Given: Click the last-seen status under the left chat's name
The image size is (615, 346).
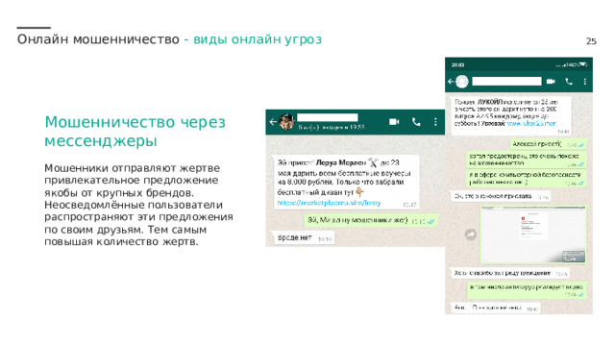Looking at the screenshot, I should pos(331,127).
